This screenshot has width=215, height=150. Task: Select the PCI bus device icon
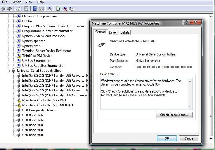pyautogui.click(x=19, y=21)
